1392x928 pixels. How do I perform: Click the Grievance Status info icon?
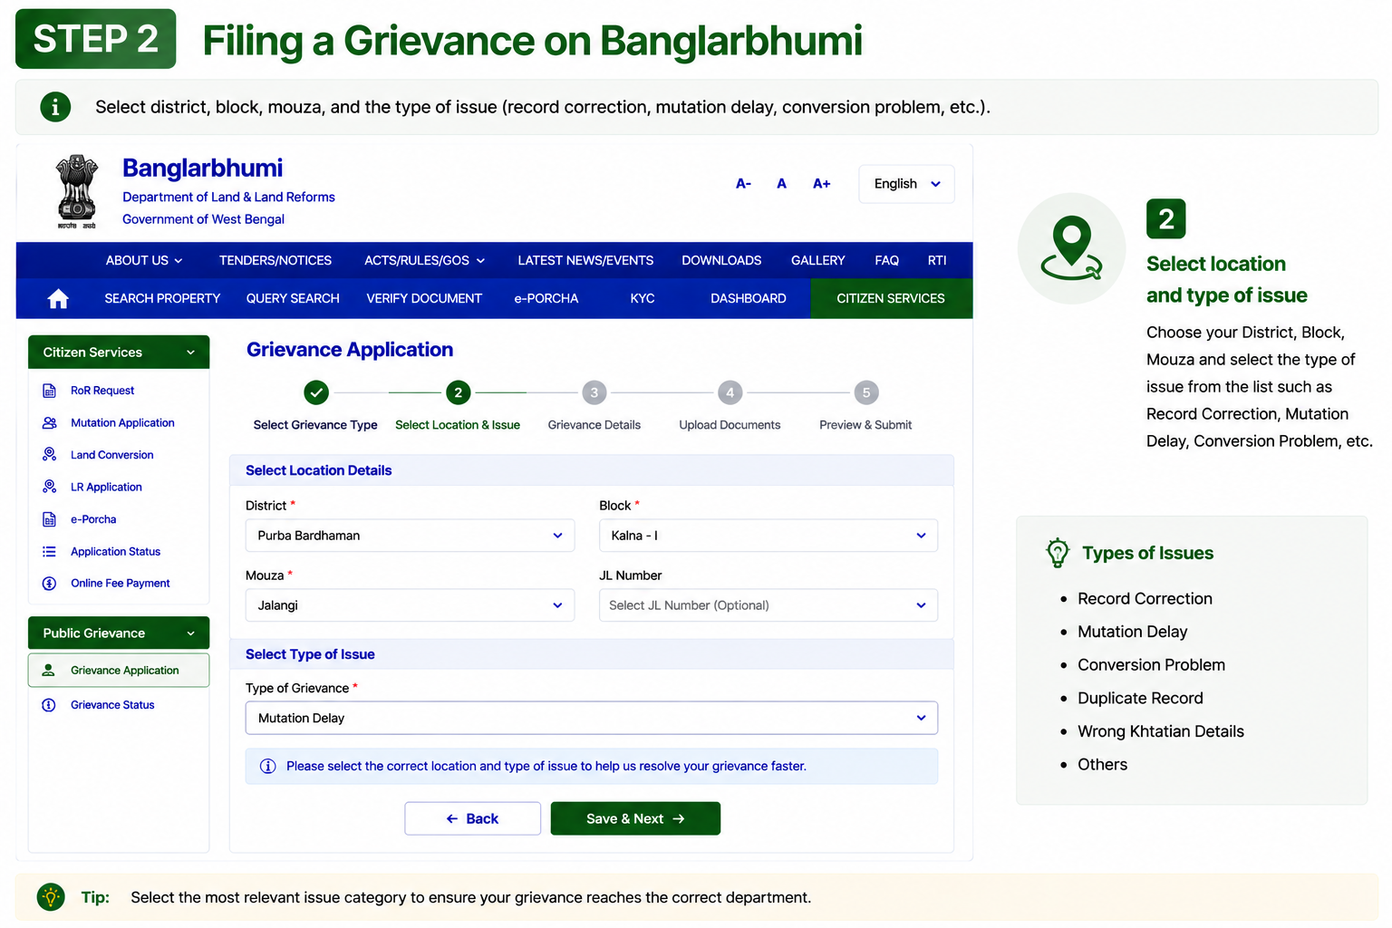coord(50,705)
